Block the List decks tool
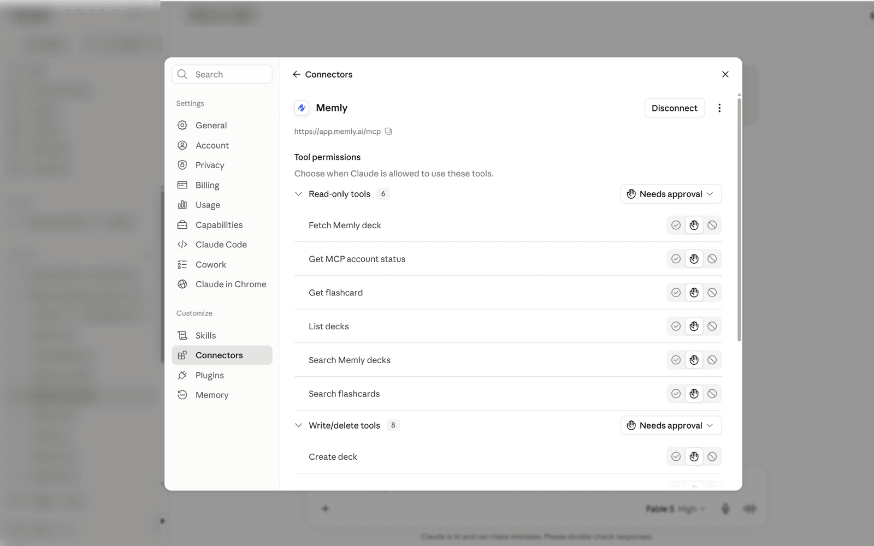874x546 pixels. 712,326
